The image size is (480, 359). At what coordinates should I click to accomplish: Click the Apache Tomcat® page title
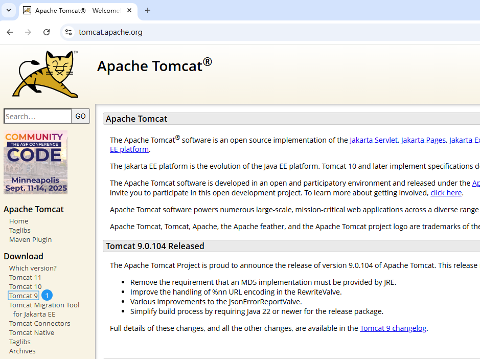154,65
